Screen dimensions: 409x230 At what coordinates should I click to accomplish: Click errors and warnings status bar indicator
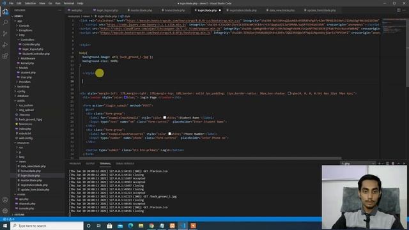[9, 219]
